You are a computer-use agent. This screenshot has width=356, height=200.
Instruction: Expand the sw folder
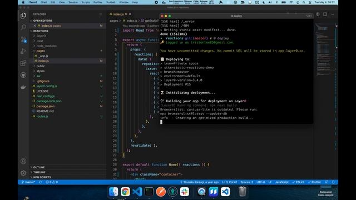click(38, 76)
